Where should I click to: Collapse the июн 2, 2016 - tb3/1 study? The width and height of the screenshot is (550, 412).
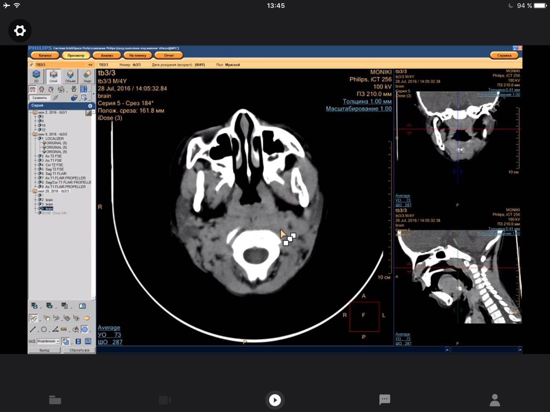[x=30, y=112]
